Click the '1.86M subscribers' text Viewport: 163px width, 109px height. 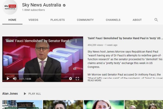tap(33, 10)
